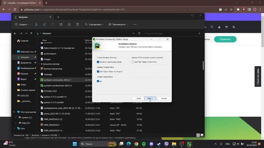264x148 pixels.
Task: Open Изображения in the sidebar
Action: coord(26,68)
